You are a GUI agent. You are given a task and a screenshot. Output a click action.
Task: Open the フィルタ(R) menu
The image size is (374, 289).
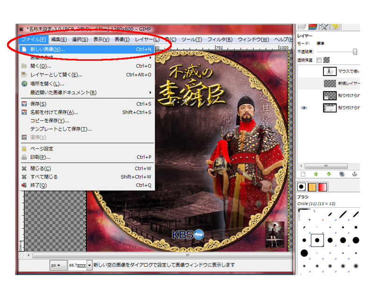220,39
